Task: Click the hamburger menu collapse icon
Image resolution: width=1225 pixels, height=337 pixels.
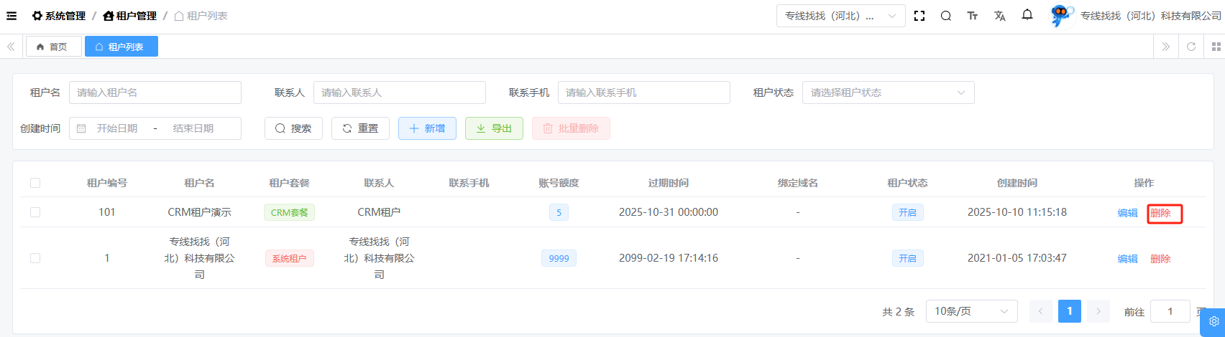Action: pyautogui.click(x=12, y=16)
